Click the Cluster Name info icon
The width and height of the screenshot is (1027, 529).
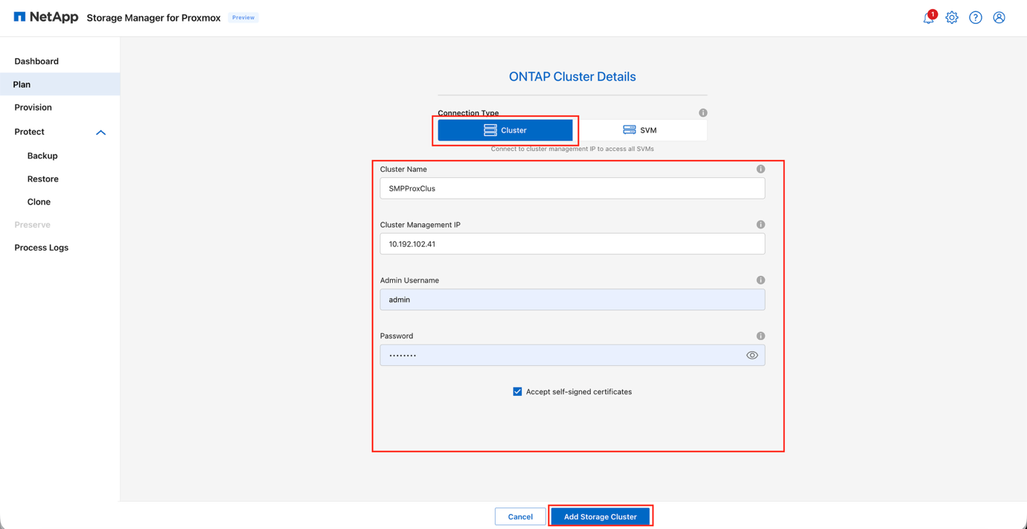click(x=761, y=169)
